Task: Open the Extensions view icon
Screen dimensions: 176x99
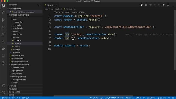Action: click(3, 34)
